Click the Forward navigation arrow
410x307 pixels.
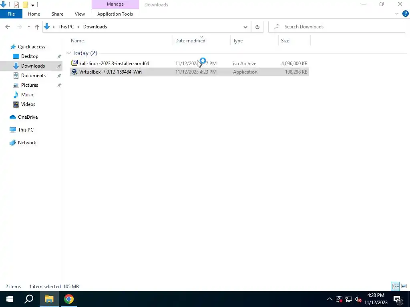click(x=19, y=27)
